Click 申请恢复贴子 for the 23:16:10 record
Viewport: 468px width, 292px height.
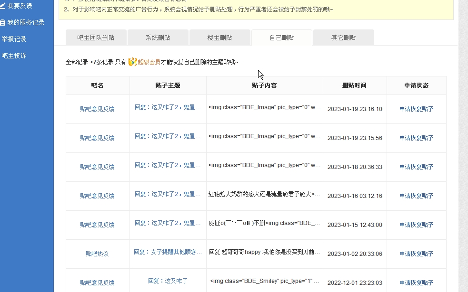(x=416, y=109)
